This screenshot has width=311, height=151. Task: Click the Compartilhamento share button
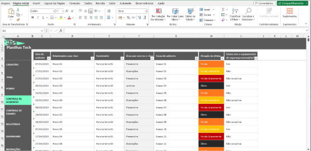point(292,3)
